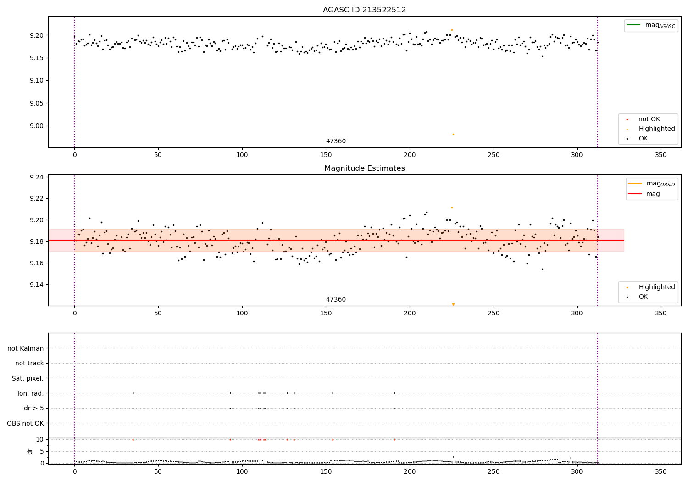Click the not track axis label
Viewport: 688px width, 482px height.
pos(29,363)
